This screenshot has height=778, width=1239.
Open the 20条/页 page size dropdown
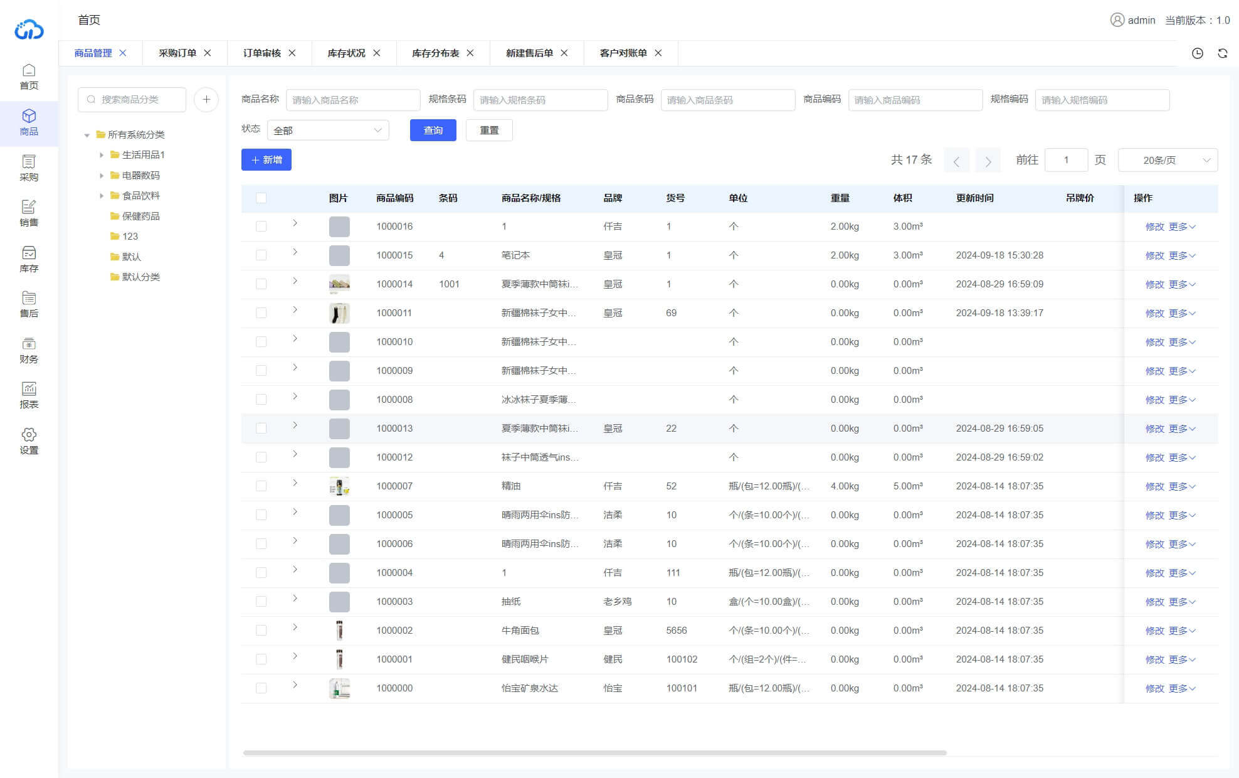pos(1168,160)
